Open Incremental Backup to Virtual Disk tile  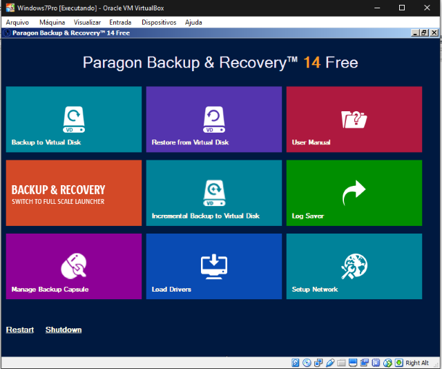pyautogui.click(x=214, y=193)
